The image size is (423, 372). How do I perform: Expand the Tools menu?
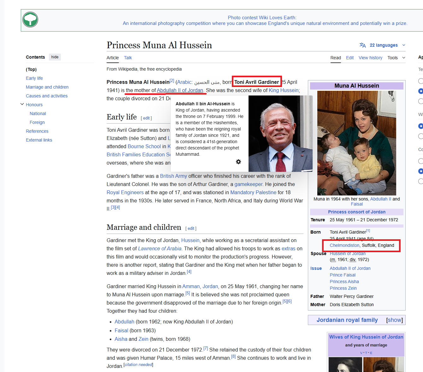[396, 58]
